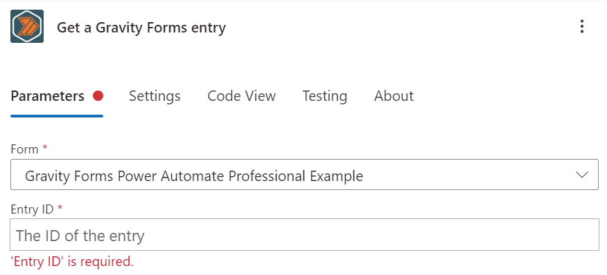Click the action title Get a Gravity Forms entry

point(141,28)
